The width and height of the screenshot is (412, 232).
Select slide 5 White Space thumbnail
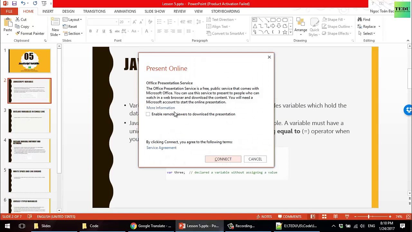pyautogui.click(x=30, y=180)
